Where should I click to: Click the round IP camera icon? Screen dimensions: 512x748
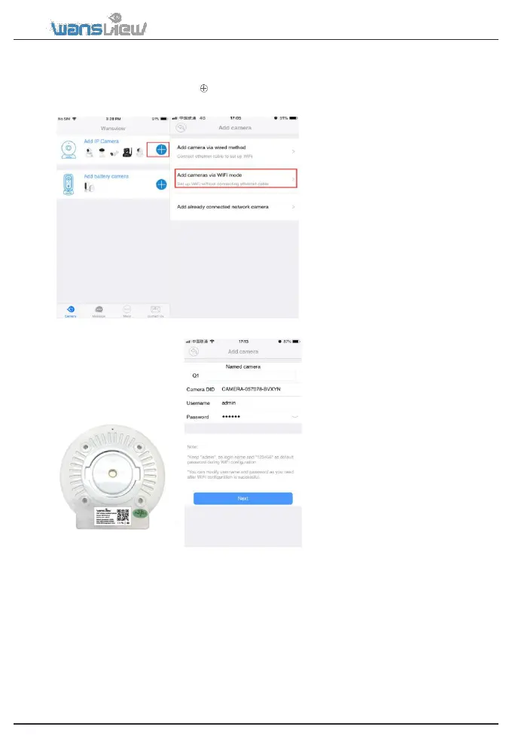[69, 150]
